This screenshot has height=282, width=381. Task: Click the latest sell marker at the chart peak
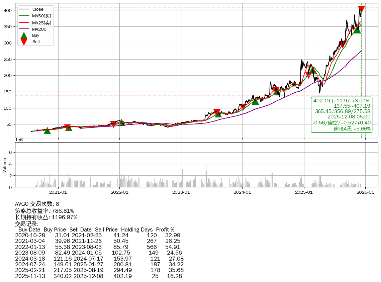(361, 9)
